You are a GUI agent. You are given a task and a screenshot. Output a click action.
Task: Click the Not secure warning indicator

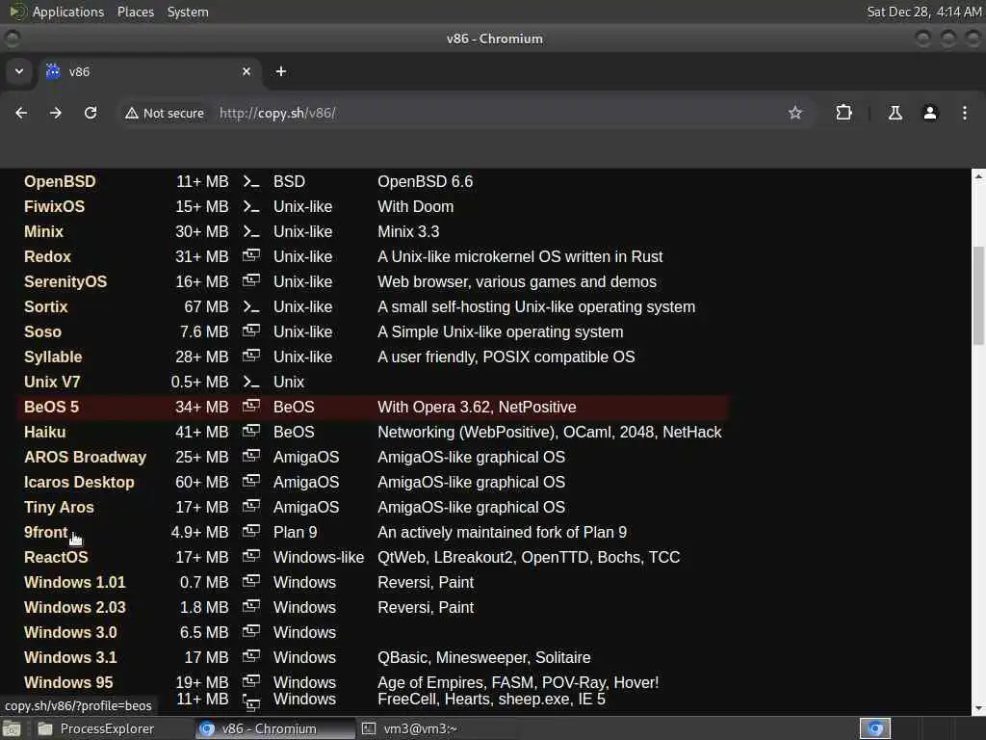point(165,114)
